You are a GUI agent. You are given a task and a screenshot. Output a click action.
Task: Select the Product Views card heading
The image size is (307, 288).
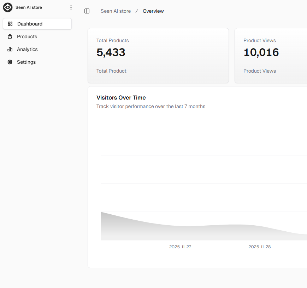(259, 40)
